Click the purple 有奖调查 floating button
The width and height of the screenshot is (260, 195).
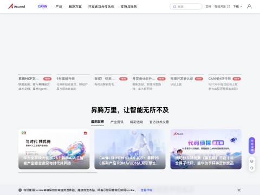point(252,146)
